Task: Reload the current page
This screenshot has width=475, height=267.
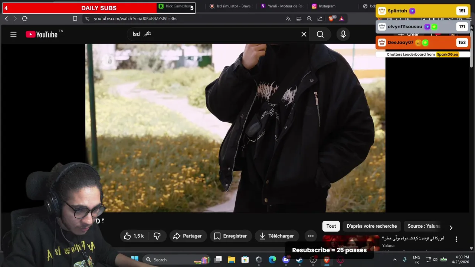Action: click(x=25, y=19)
